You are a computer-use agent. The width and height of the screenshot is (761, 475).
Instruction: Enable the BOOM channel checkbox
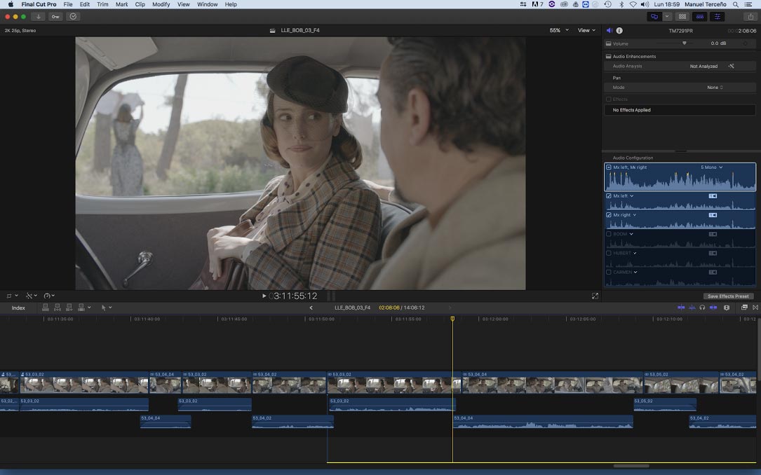click(609, 233)
